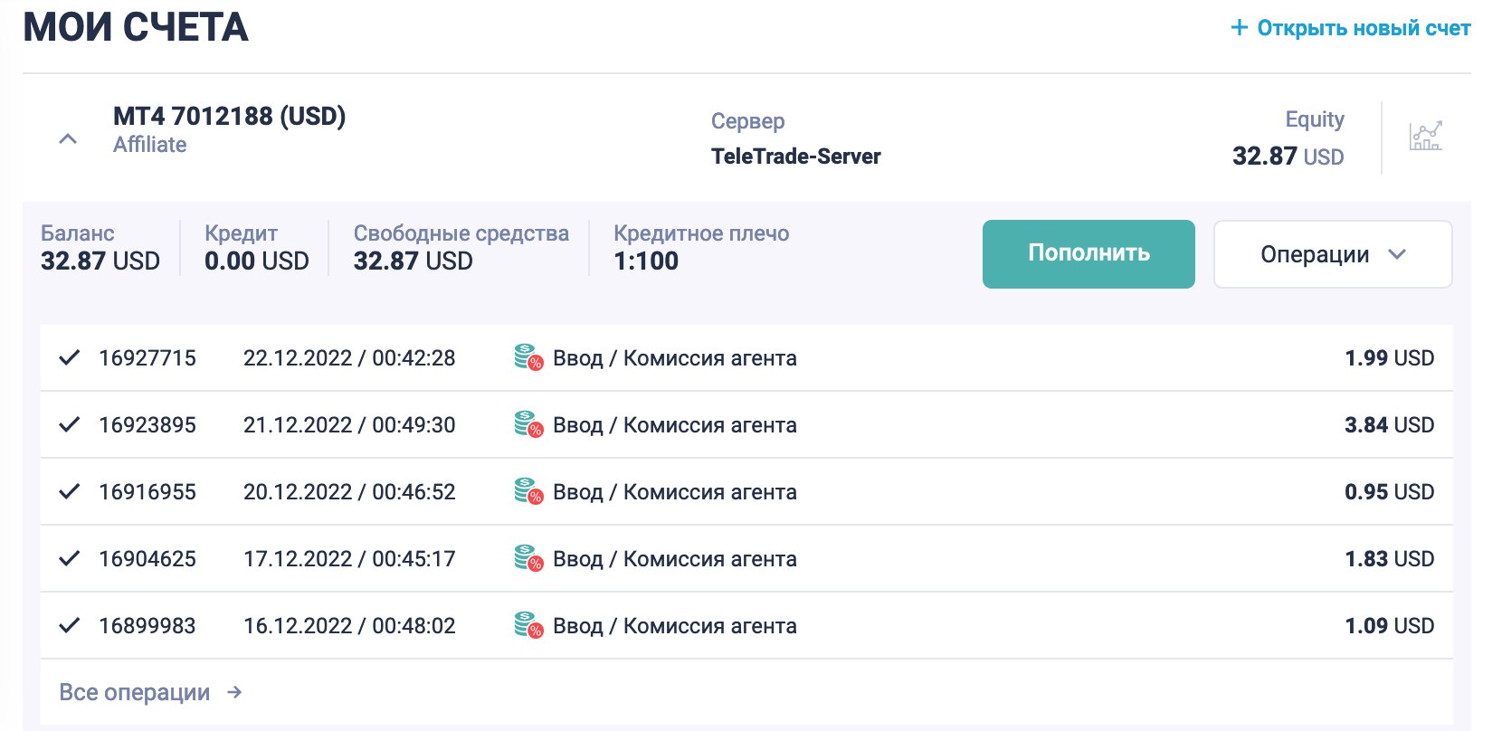Select transaction ID 16904625
The image size is (1502, 731).
click(x=147, y=559)
